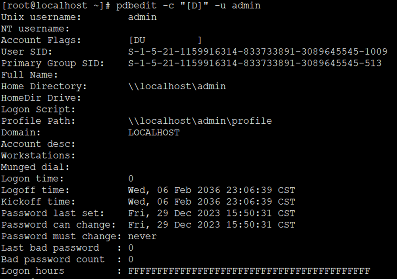Image resolution: width=397 pixels, height=279 pixels.
Task: Click the pdbedit command text
Action: [x=188, y=6]
